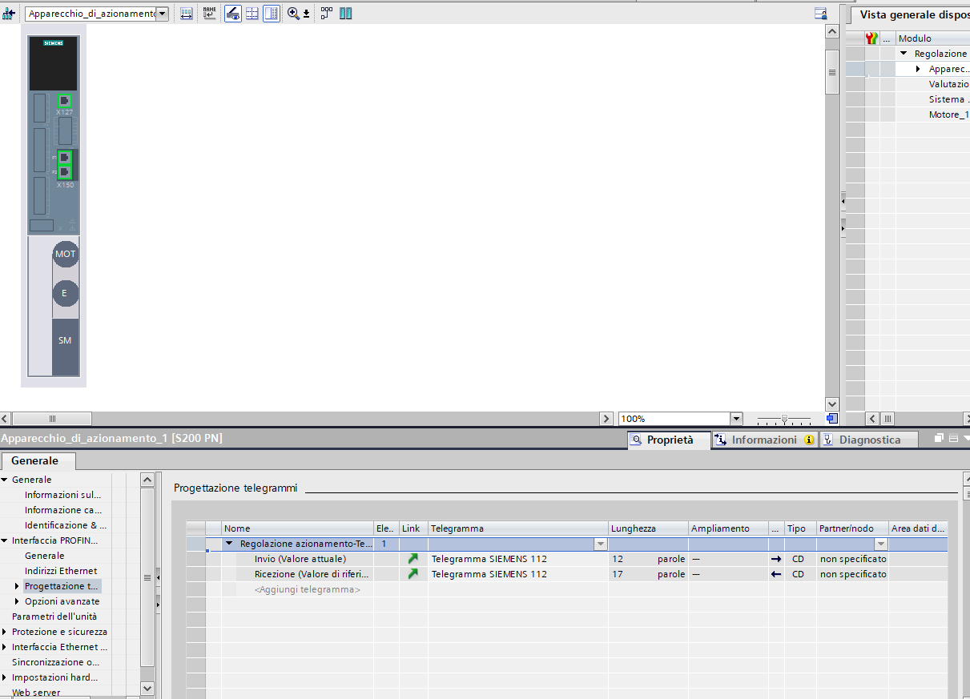The width and height of the screenshot is (970, 699).
Task: Select Indirizzi Ethernet in the navigation tree
Action: [x=61, y=571]
